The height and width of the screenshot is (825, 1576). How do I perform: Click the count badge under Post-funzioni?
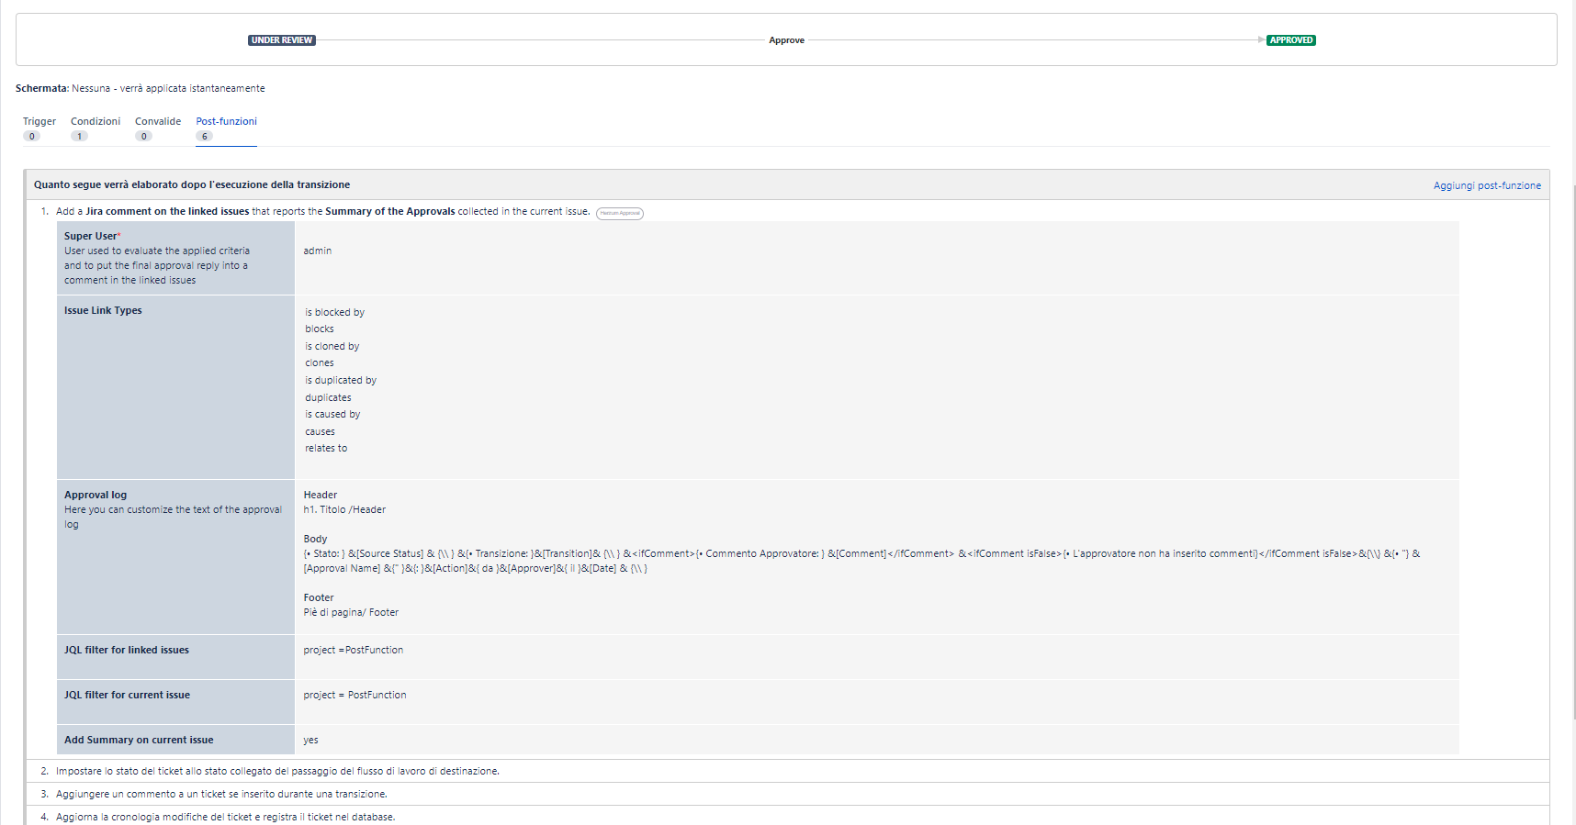[x=204, y=137]
